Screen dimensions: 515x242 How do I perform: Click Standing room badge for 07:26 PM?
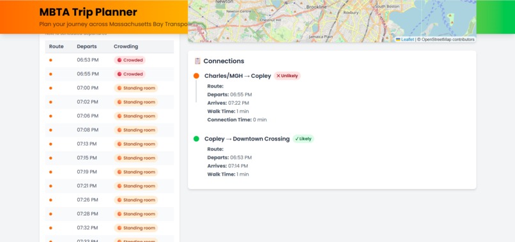pyautogui.click(x=135, y=200)
